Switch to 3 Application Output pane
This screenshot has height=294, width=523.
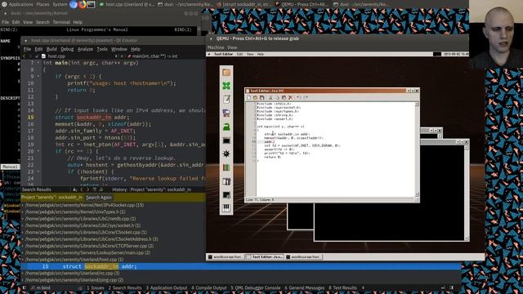point(167,287)
